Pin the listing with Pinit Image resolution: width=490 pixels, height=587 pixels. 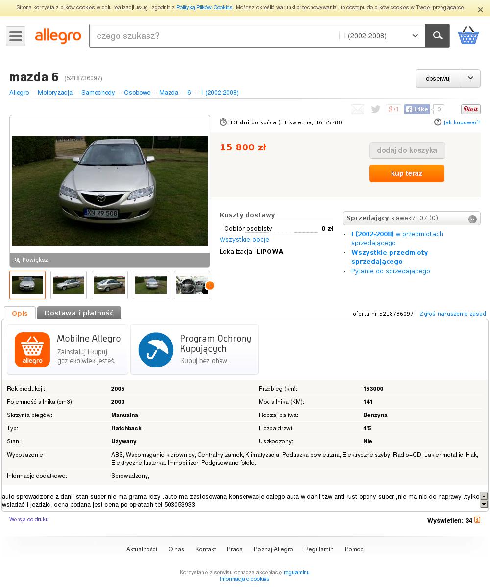coord(470,109)
